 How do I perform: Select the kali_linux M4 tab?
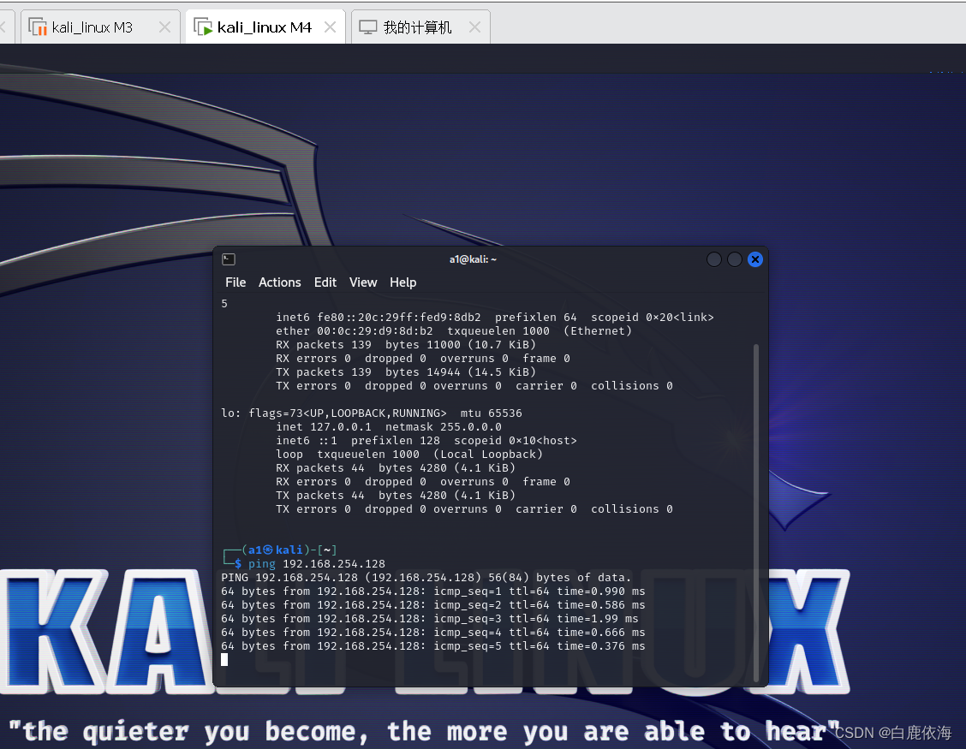coord(265,27)
